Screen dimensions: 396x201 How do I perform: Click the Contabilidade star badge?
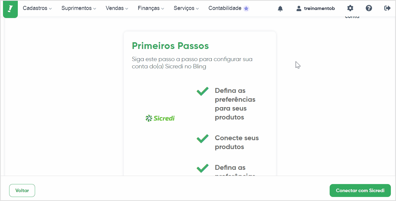click(x=246, y=8)
